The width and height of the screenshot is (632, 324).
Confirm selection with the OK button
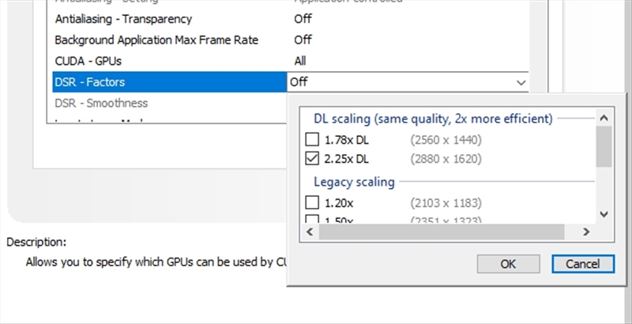[509, 264]
